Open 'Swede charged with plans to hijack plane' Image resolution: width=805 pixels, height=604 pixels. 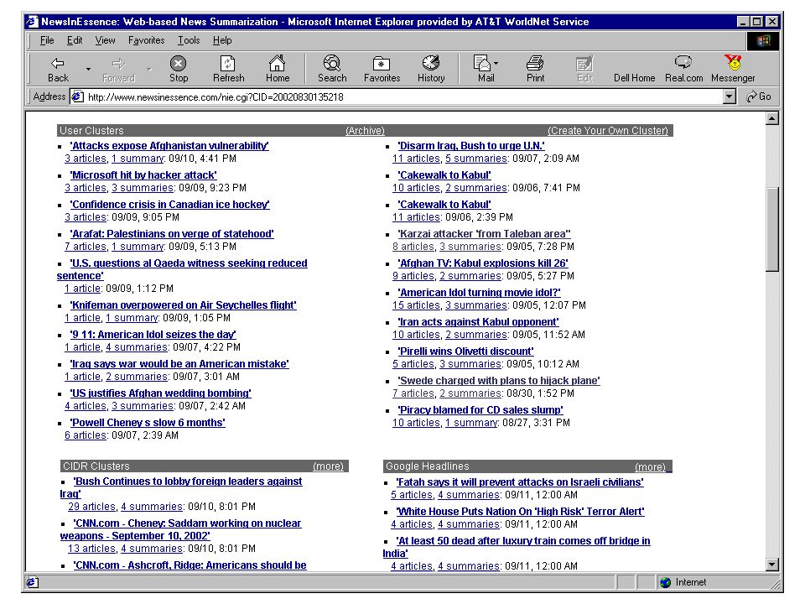point(498,379)
